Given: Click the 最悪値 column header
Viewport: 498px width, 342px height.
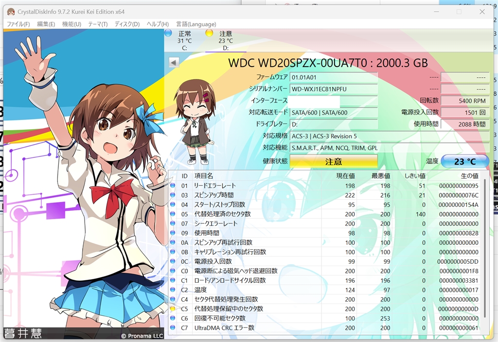Looking at the screenshot, I should tap(380, 176).
